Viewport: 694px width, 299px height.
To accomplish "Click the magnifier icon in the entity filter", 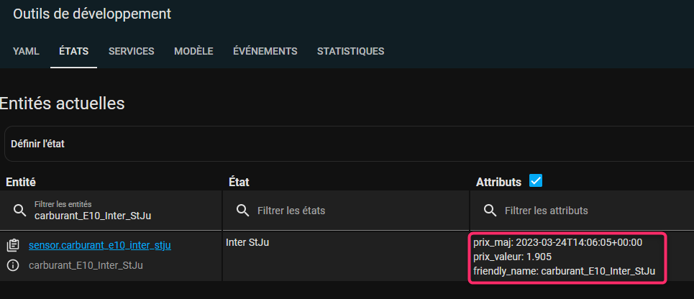I will tap(20, 210).
